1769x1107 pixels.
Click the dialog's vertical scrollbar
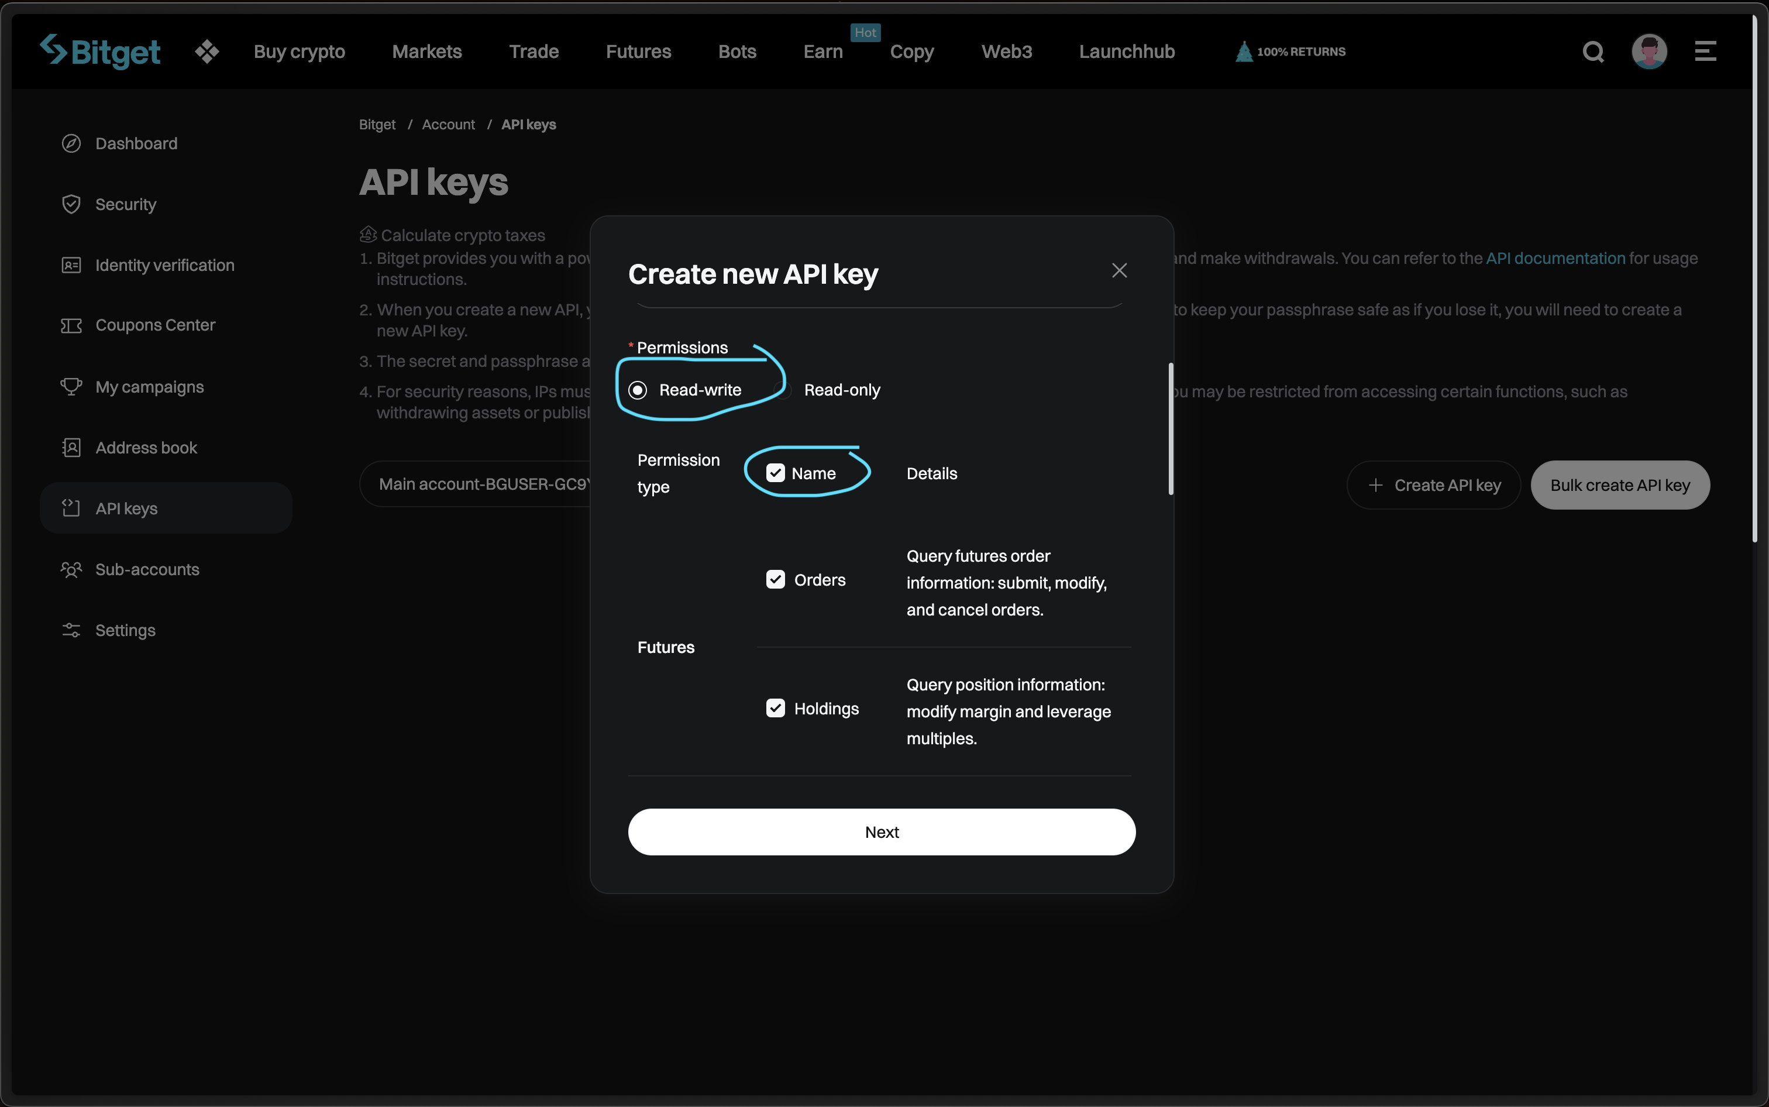1171,428
